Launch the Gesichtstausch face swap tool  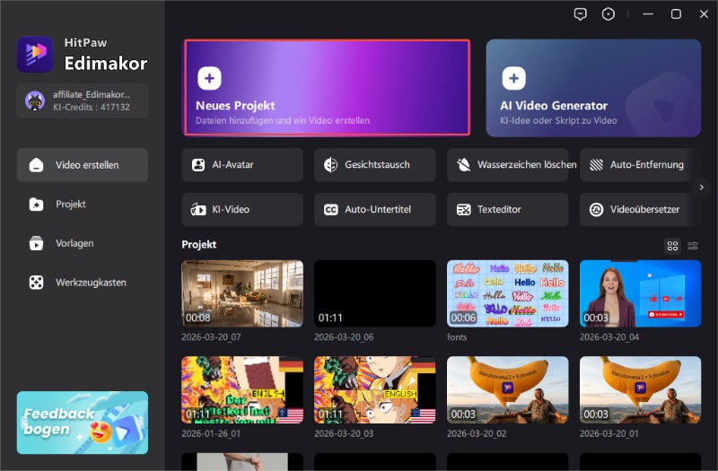coord(374,165)
